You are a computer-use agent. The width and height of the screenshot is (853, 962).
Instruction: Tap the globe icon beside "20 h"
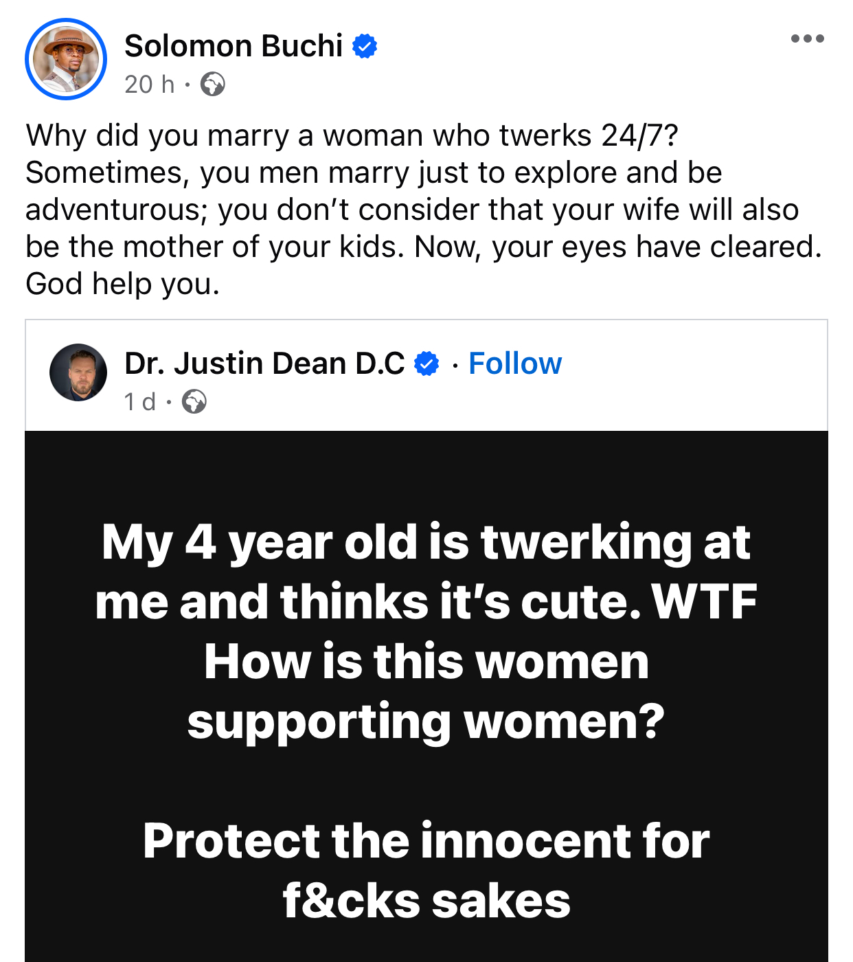[x=212, y=85]
